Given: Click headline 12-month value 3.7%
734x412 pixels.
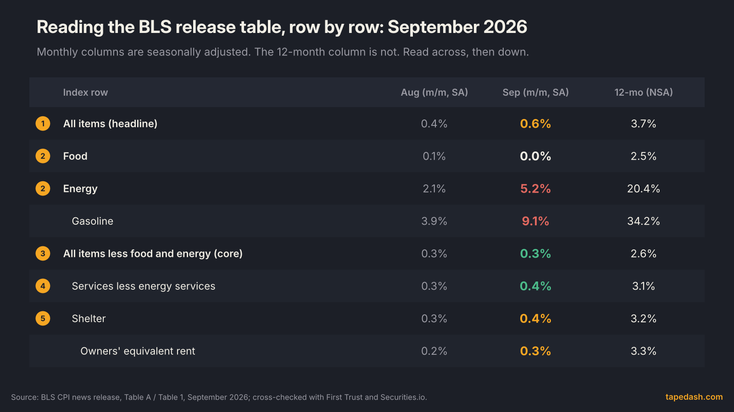Looking at the screenshot, I should click(x=644, y=124).
